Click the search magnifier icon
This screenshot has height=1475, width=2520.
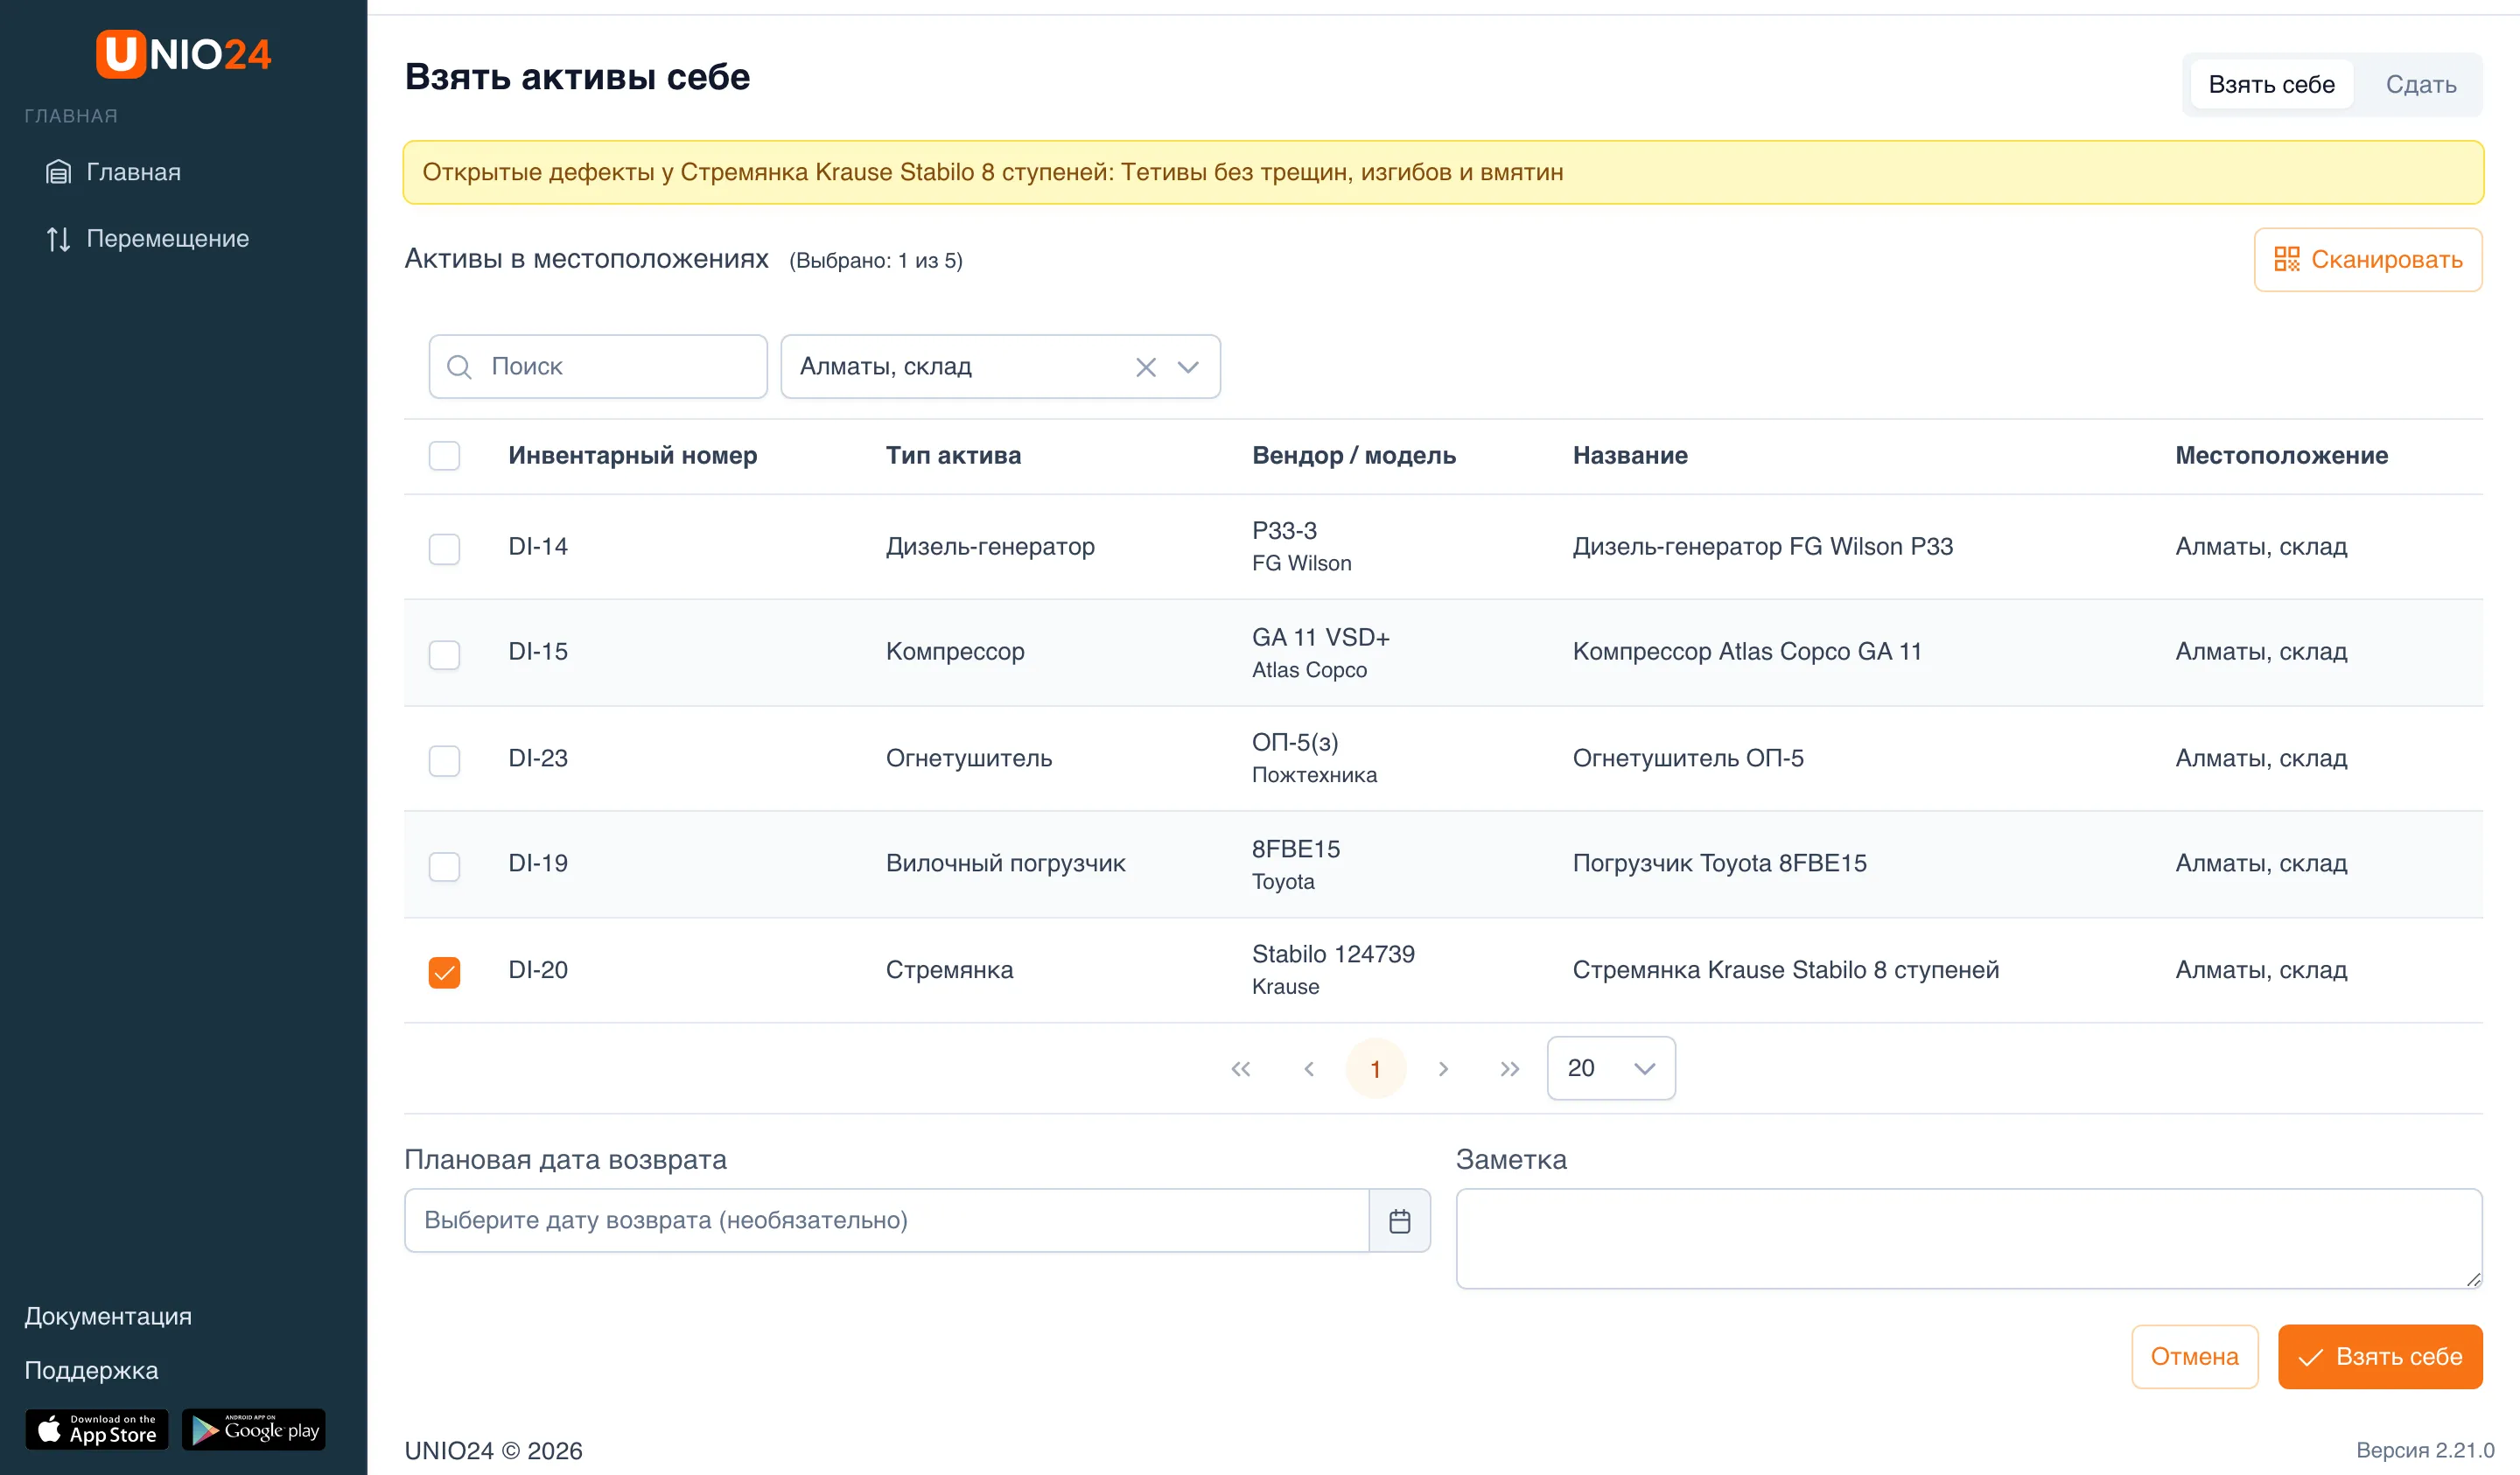(459, 367)
